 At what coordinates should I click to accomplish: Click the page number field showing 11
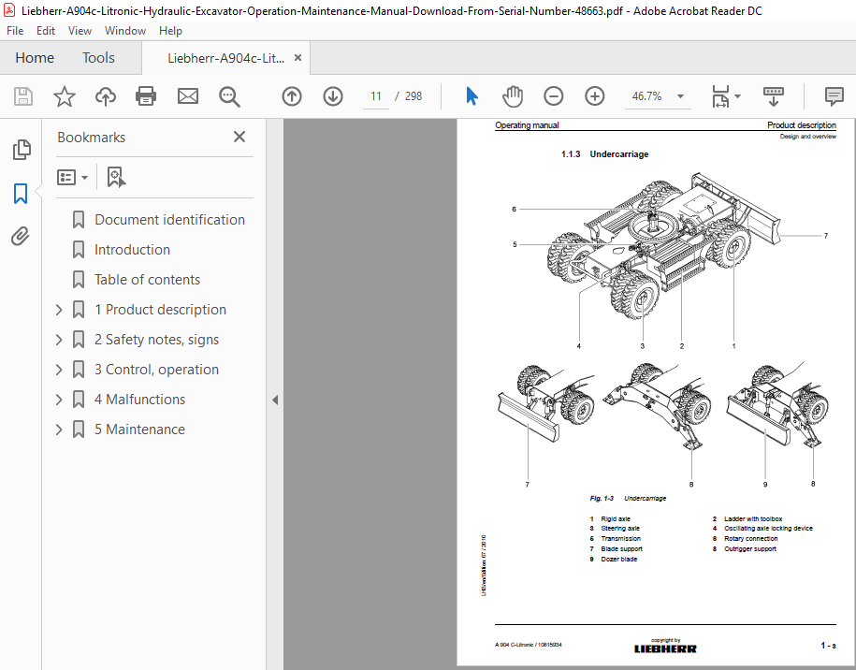coord(375,96)
